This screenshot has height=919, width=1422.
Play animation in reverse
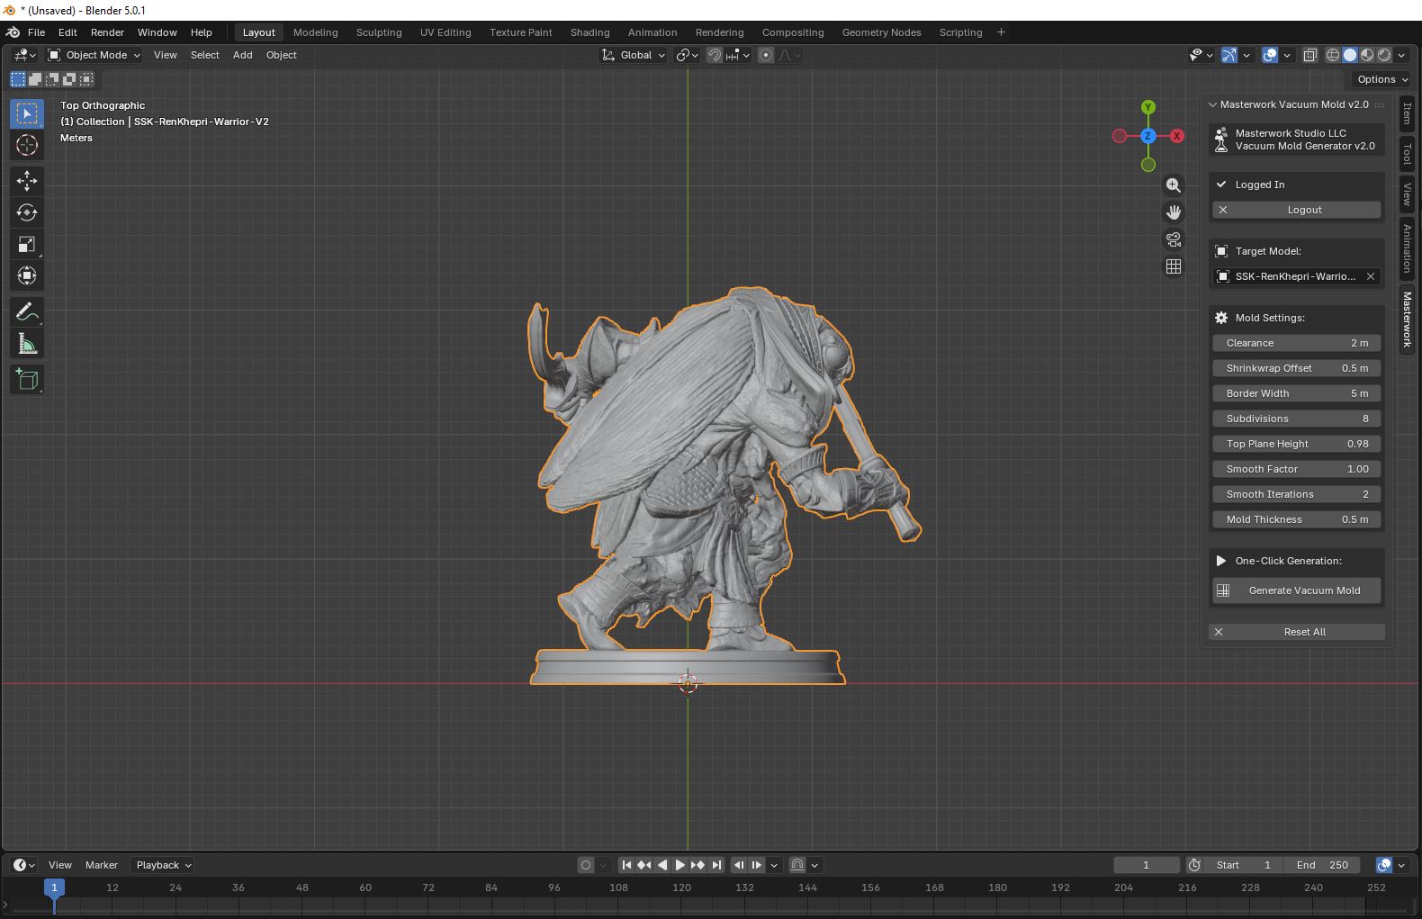point(662,865)
